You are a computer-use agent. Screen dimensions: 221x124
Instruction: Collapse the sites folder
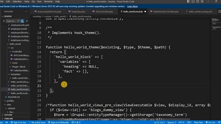(x=9, y=105)
